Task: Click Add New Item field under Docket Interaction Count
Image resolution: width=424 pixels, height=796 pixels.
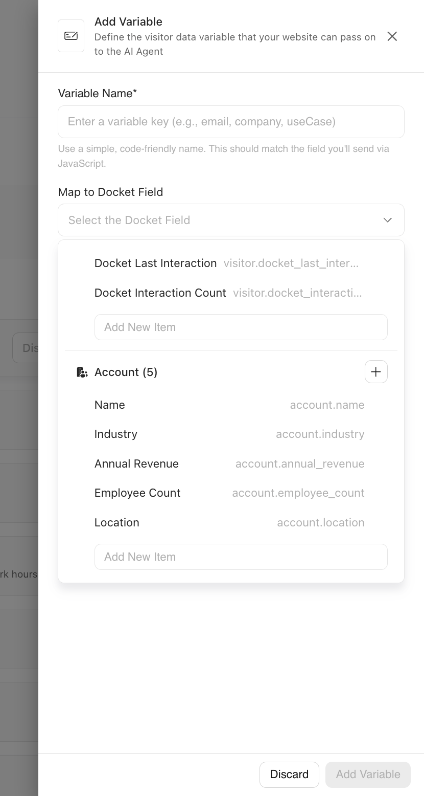Action: point(241,327)
